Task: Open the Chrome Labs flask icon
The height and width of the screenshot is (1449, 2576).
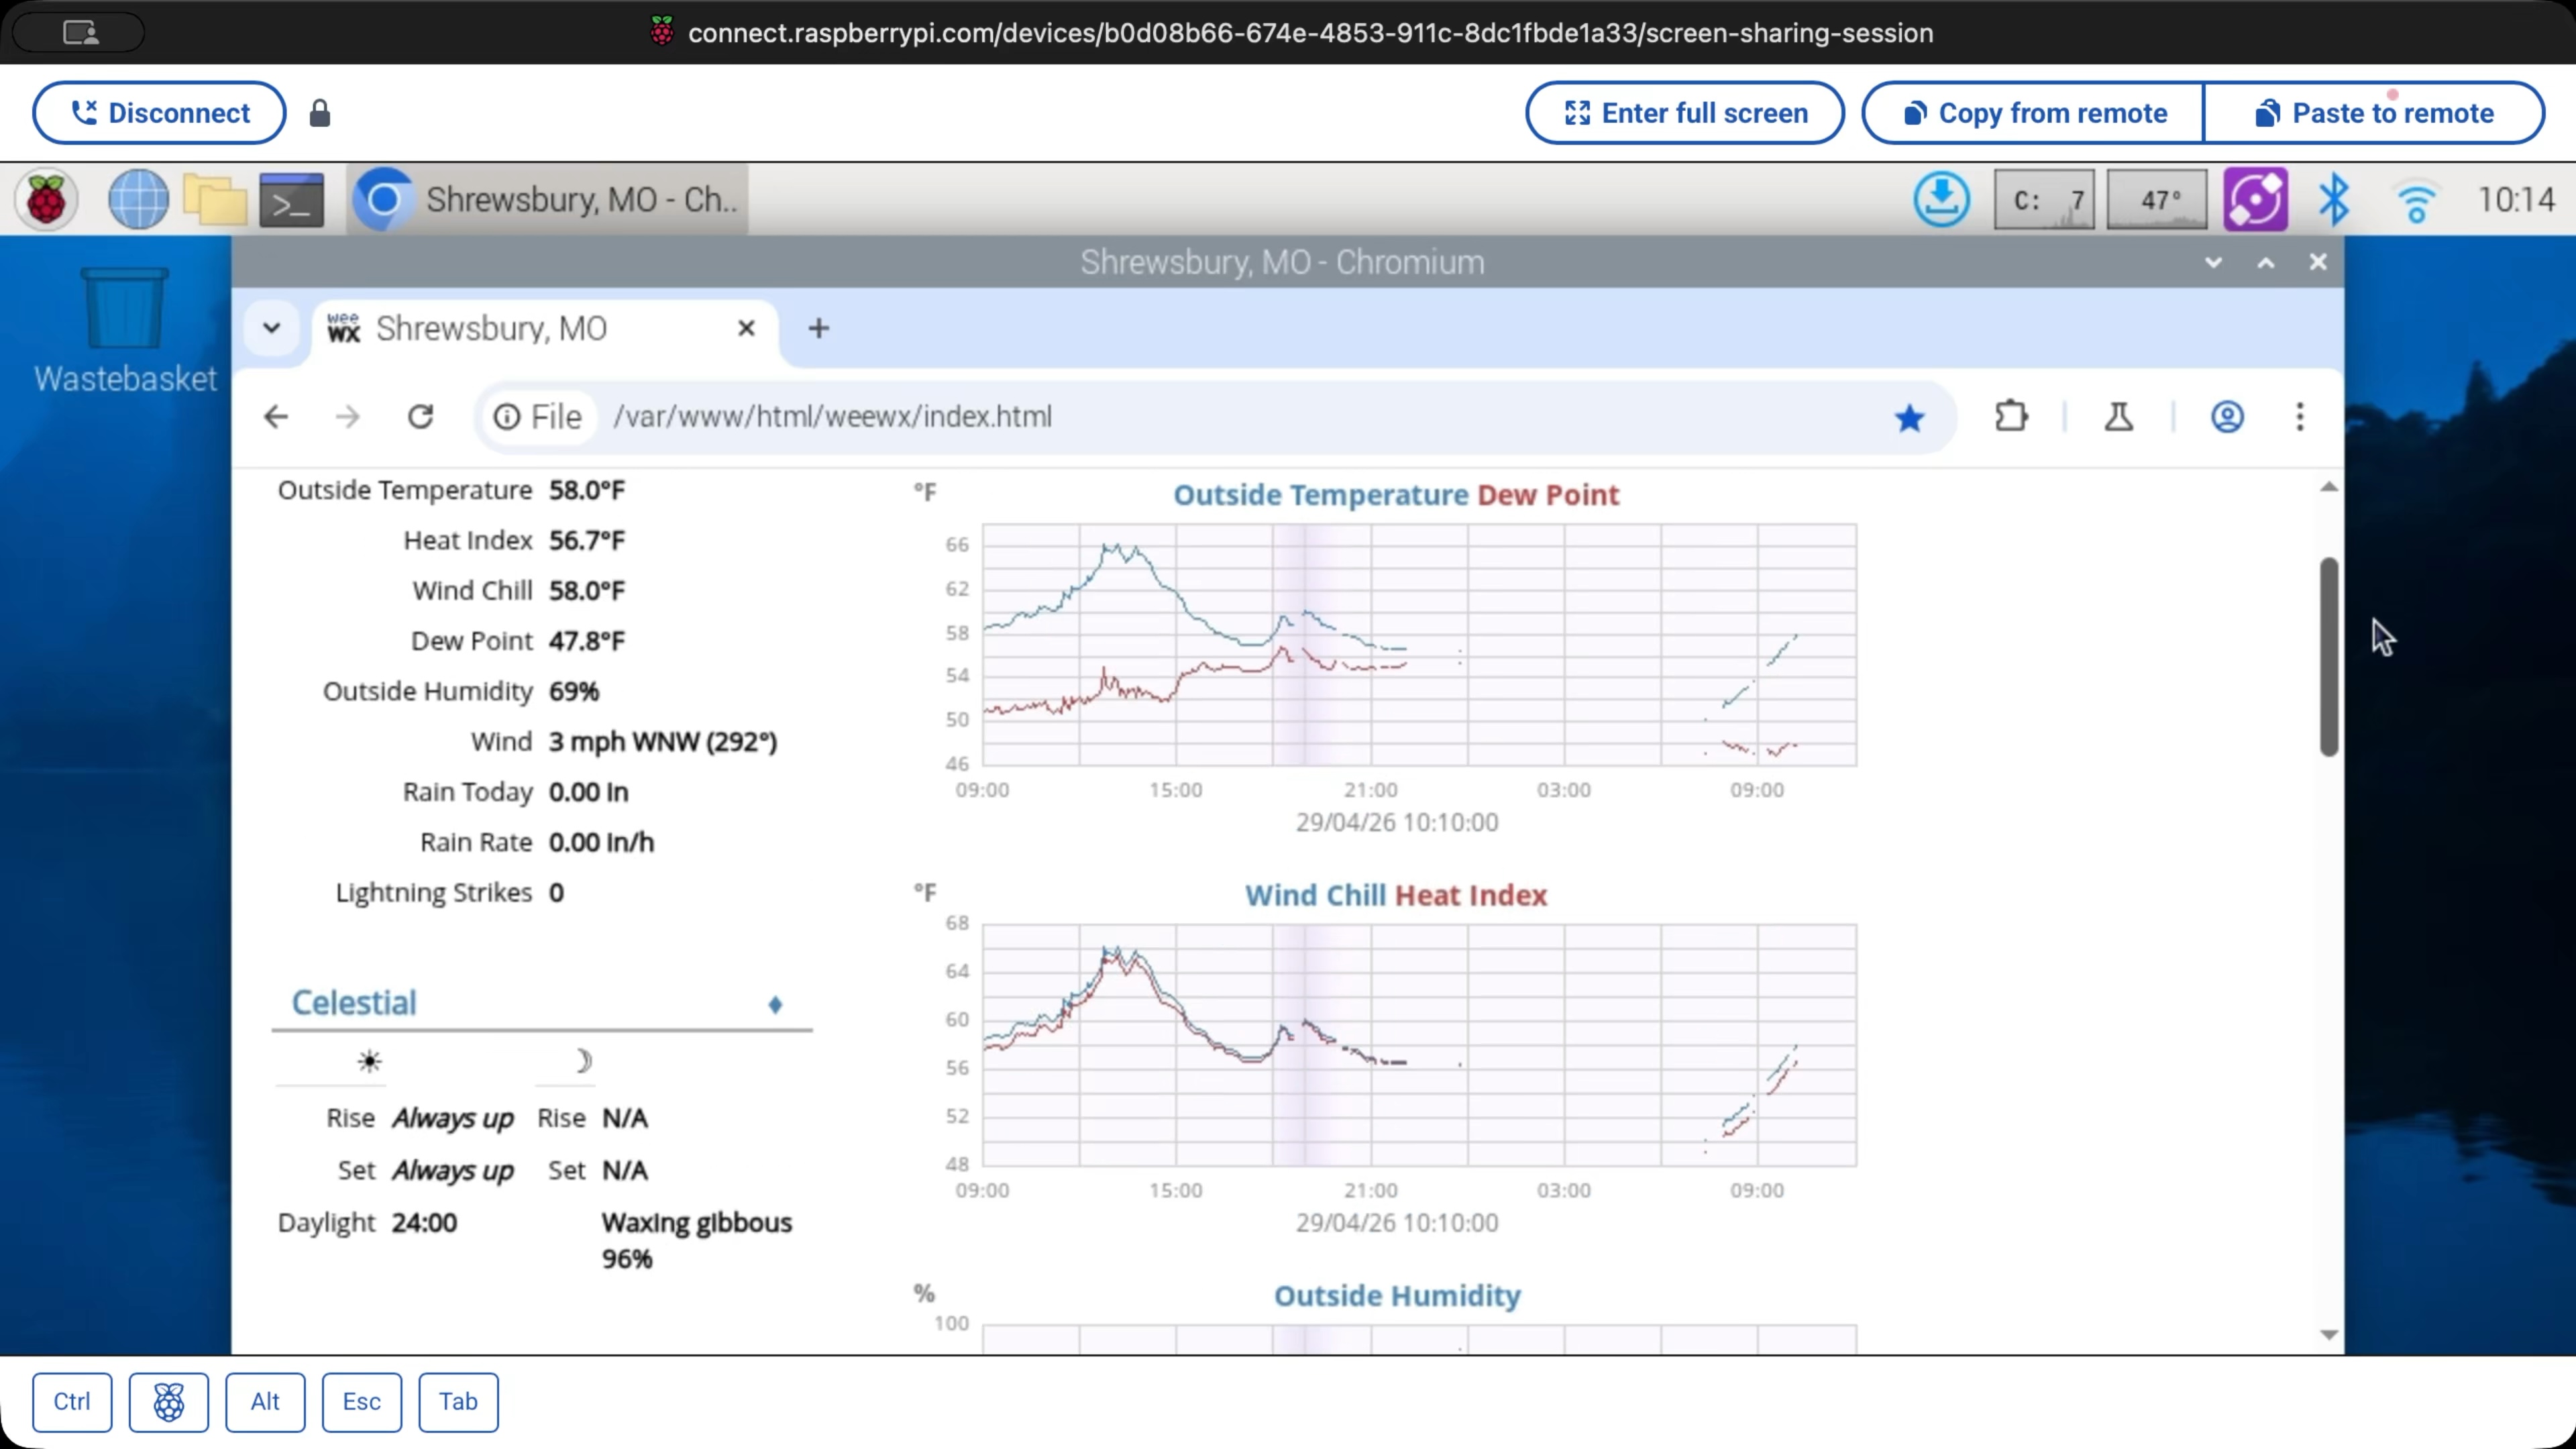Action: click(x=2118, y=416)
